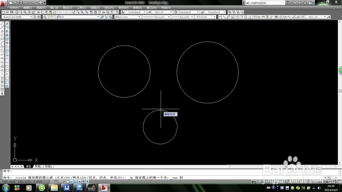Click the Plot print icon in the standard toolbar
Viewport: 342px width, 192px height.
pos(17,12)
